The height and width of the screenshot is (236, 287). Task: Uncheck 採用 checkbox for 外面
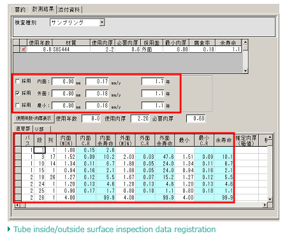(x=18, y=93)
